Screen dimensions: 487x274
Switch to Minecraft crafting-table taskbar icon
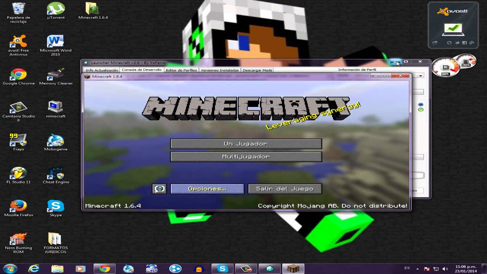[293, 269]
